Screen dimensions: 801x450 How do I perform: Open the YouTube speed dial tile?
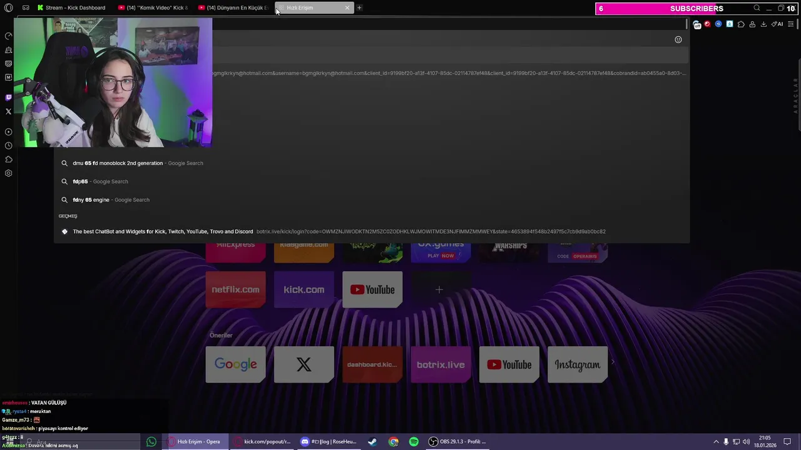click(372, 289)
